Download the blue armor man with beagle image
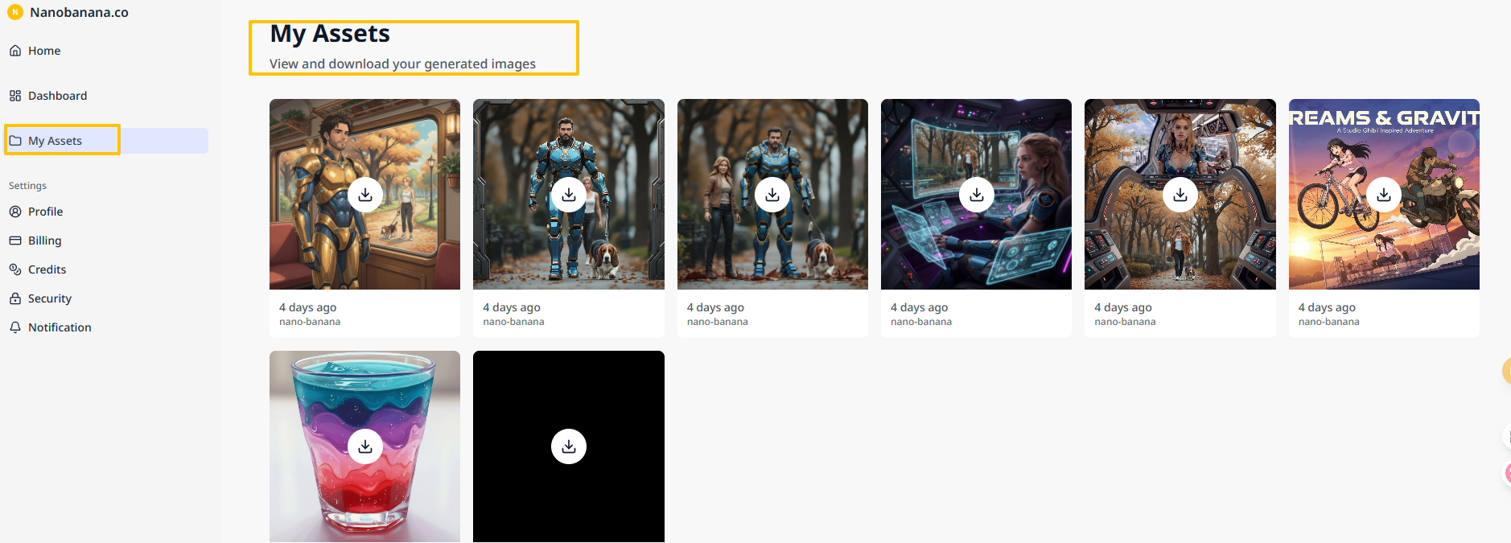The image size is (1511, 543). click(x=569, y=195)
